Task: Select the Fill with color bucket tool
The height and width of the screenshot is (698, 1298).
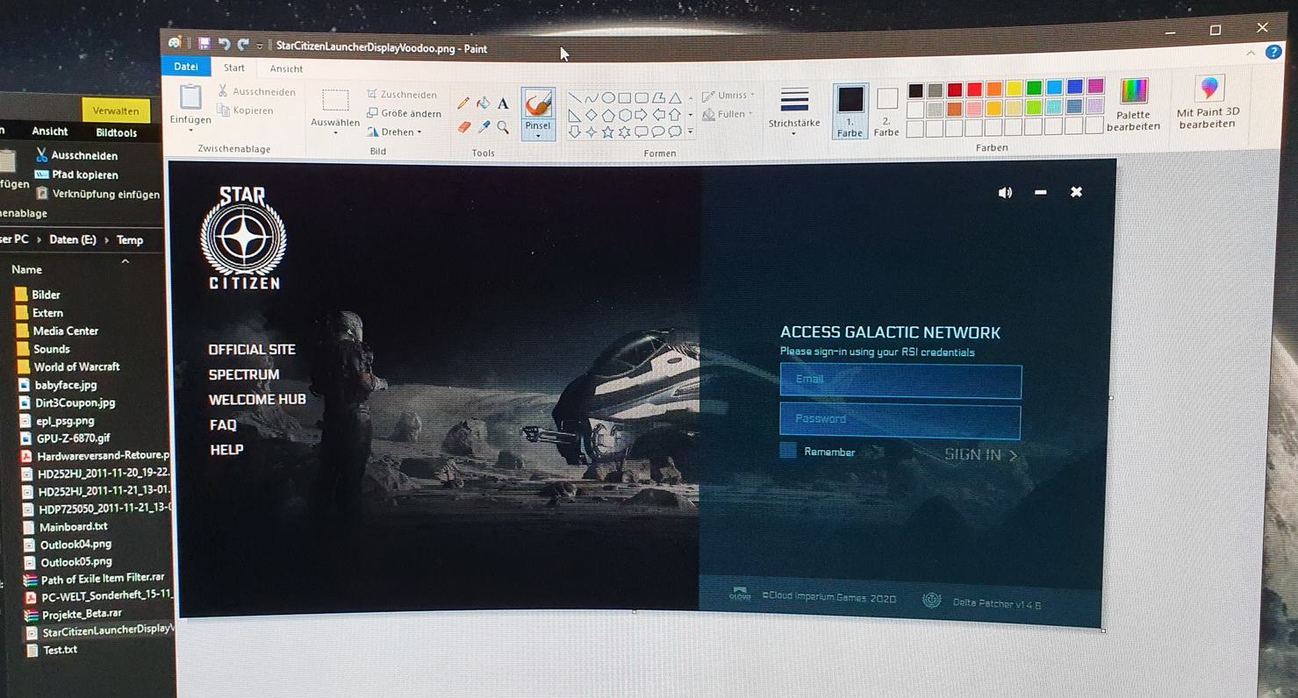Action: pos(483,103)
